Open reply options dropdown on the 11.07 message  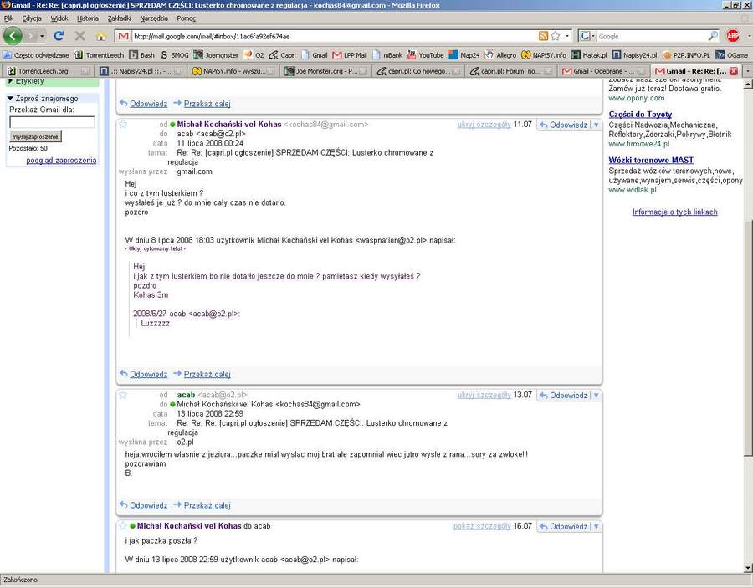596,125
